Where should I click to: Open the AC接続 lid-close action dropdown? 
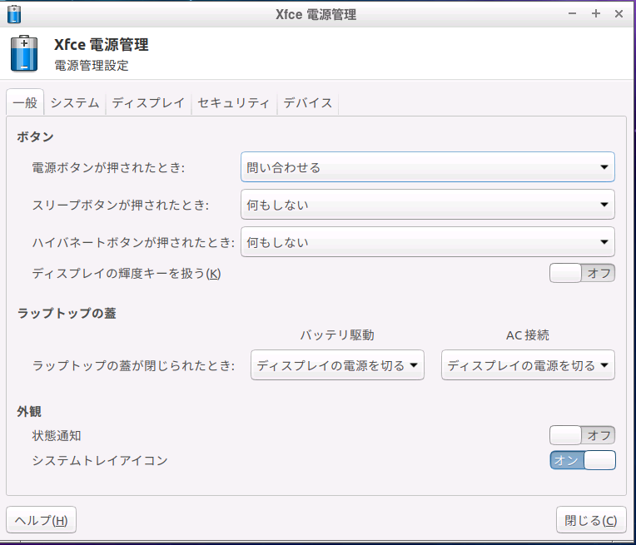click(x=528, y=365)
